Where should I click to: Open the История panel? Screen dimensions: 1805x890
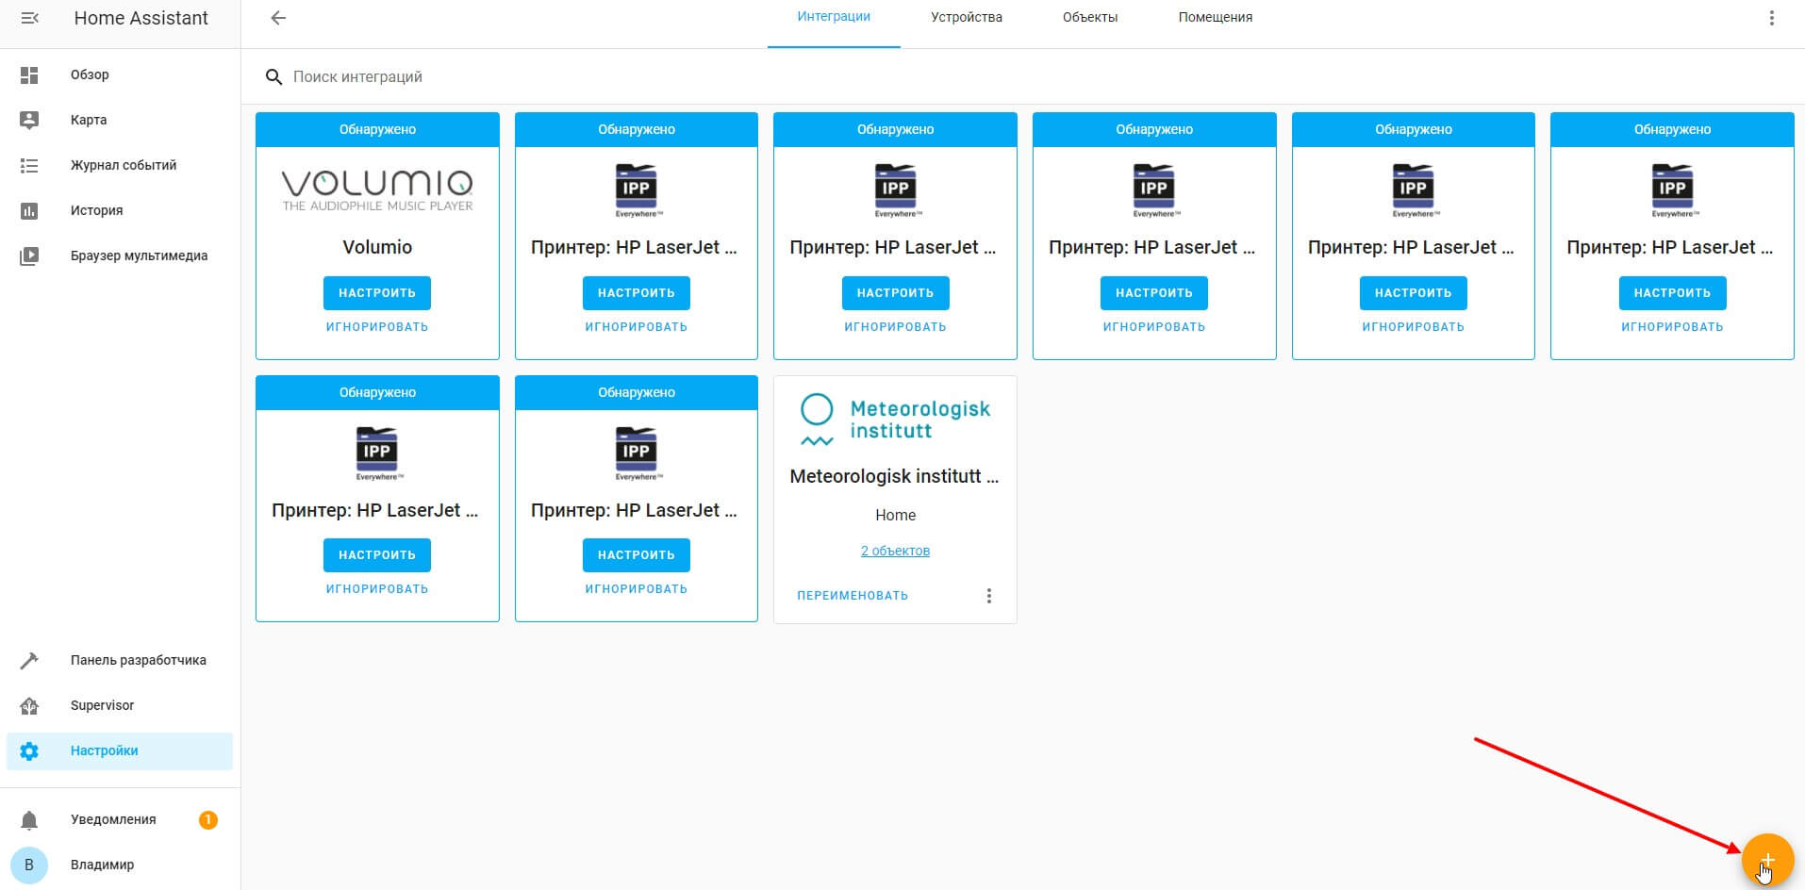(95, 210)
